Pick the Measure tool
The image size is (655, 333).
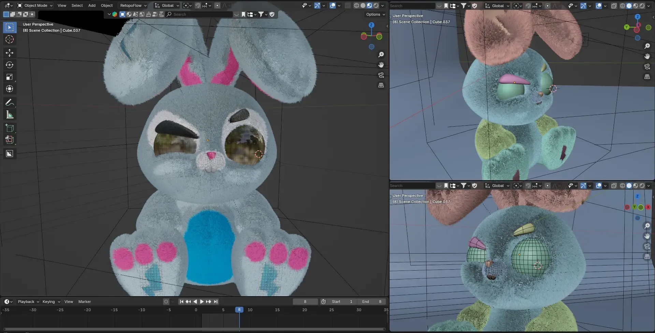(10, 115)
